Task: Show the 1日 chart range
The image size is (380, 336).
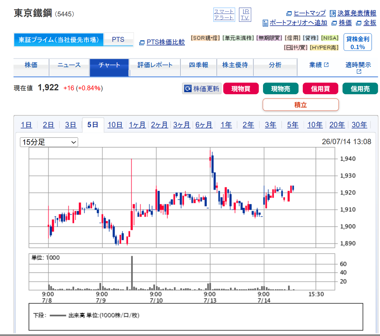Action: click(x=26, y=125)
